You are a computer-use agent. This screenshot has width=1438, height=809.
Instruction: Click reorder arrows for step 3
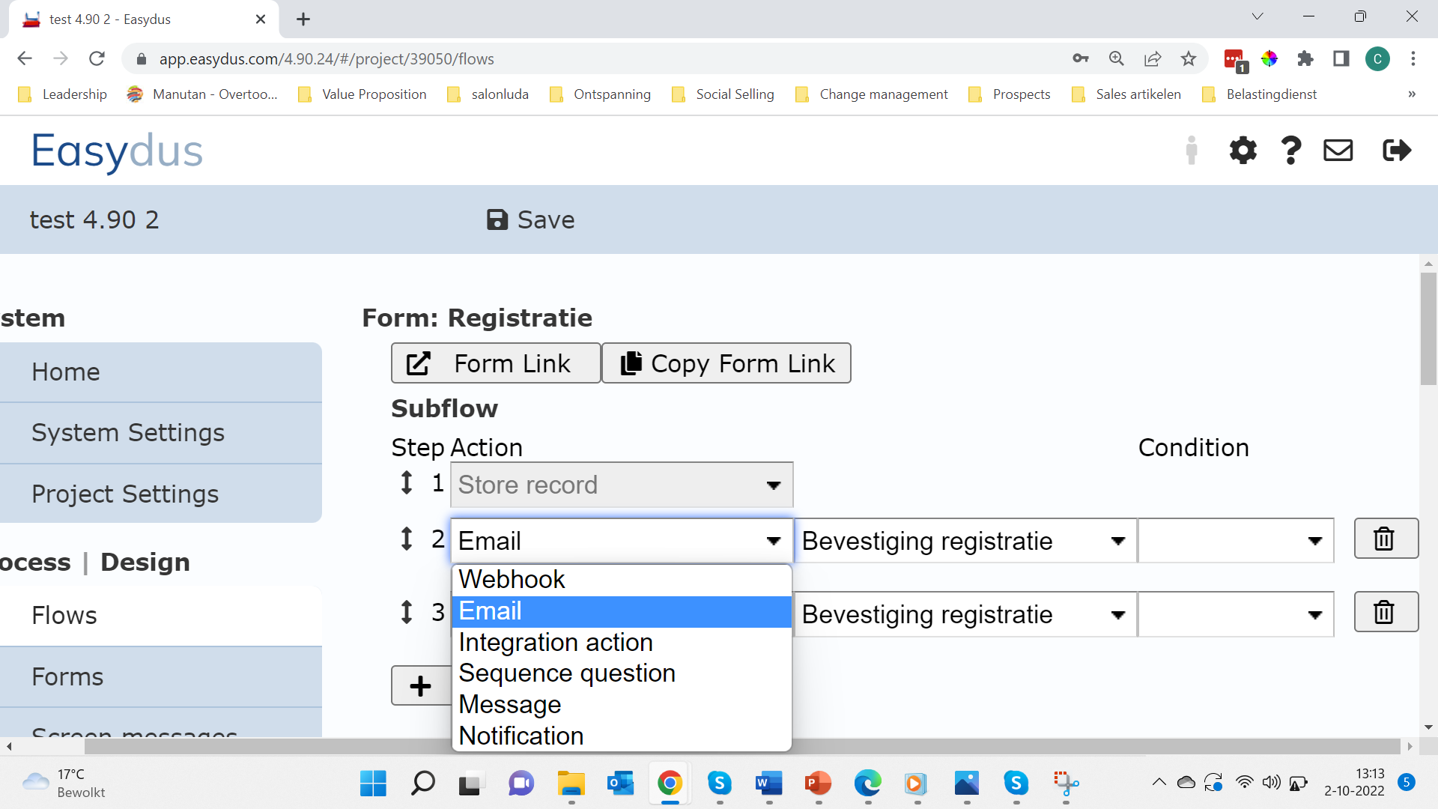[407, 612]
